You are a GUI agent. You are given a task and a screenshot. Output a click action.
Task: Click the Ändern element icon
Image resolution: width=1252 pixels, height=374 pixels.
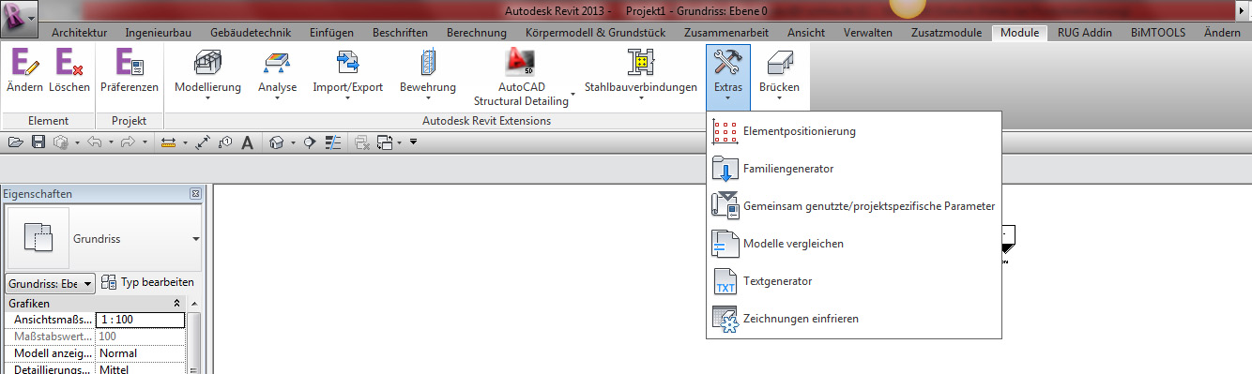click(x=23, y=62)
